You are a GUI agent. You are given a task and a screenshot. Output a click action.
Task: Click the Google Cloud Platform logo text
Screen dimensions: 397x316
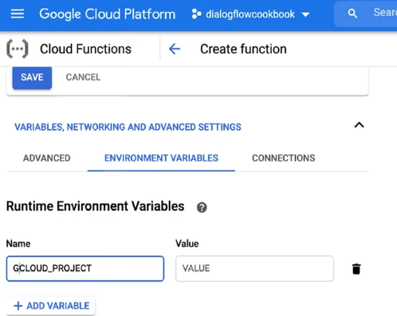[x=108, y=14]
